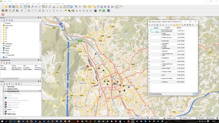Save project with the floppy disk icon

point(10,7)
